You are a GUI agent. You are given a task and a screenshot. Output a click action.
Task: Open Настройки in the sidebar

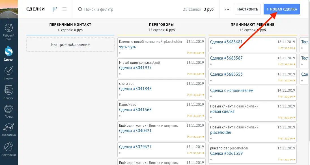tap(8, 149)
